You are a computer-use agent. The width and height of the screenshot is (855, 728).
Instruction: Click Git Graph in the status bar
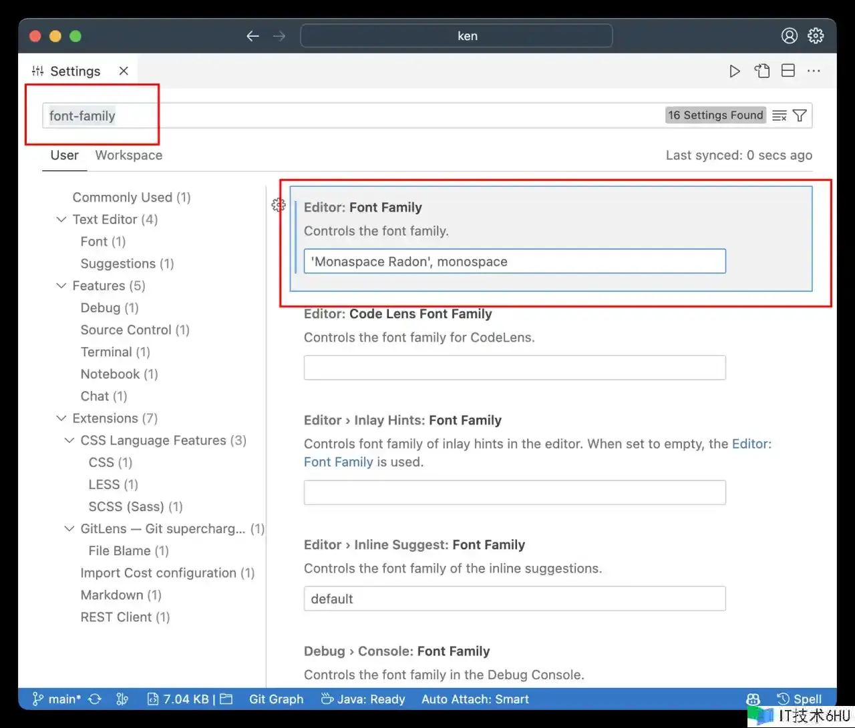(x=276, y=699)
